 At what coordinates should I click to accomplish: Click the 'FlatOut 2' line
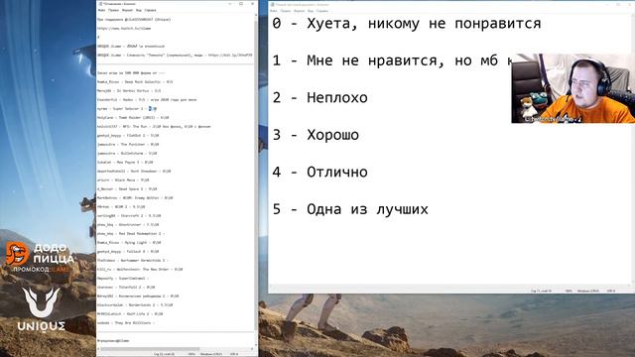tap(128, 135)
